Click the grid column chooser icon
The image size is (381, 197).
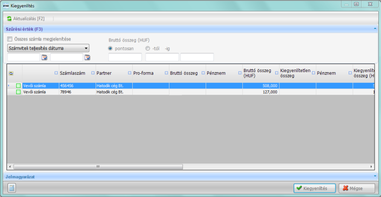point(11,73)
